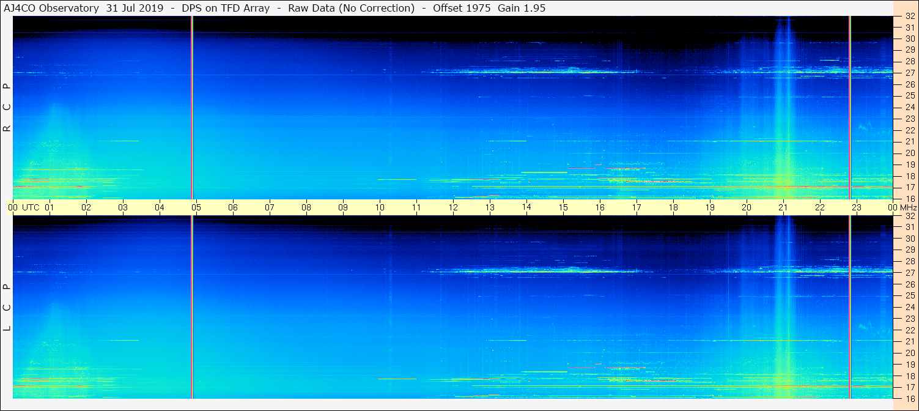Image resolution: width=919 pixels, height=411 pixels.
Task: Click the 06 hour mark on UTC axis
Action: (233, 207)
